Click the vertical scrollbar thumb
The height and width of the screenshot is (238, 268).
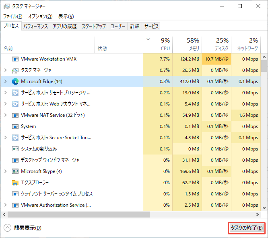pyautogui.click(x=264, y=66)
